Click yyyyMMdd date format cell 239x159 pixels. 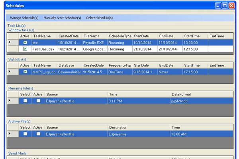coord(202,101)
